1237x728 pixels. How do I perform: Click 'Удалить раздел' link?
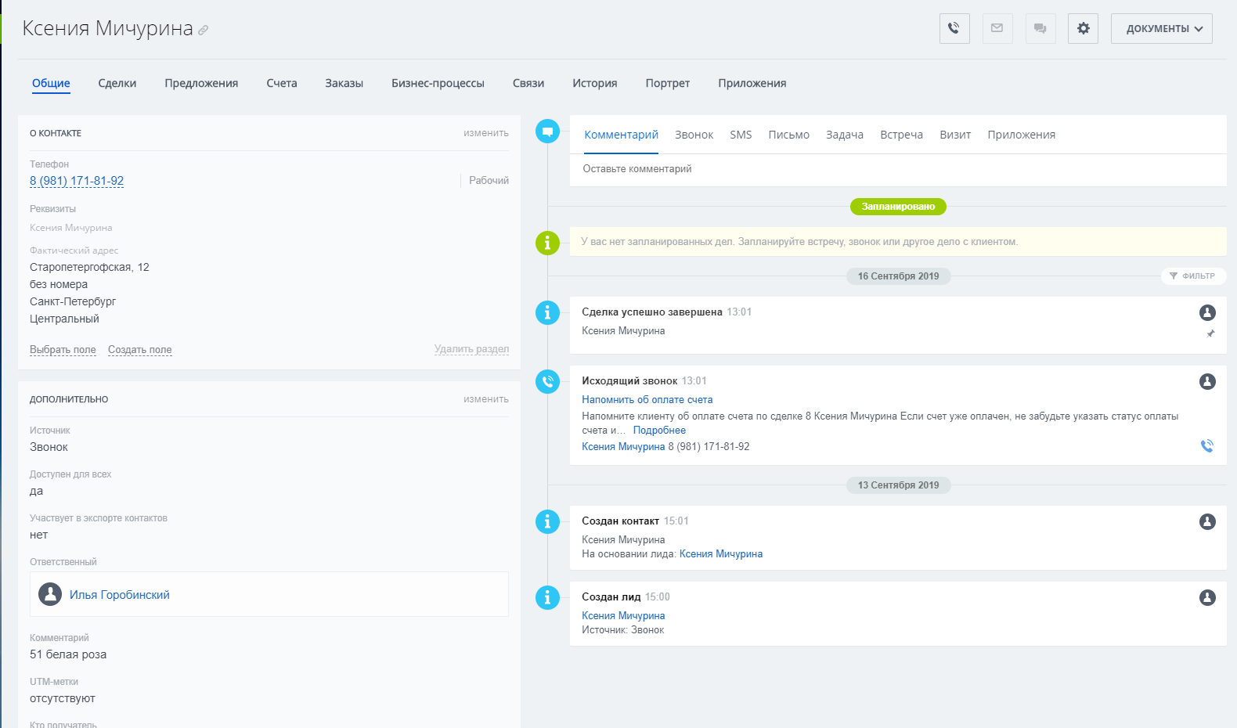(471, 349)
